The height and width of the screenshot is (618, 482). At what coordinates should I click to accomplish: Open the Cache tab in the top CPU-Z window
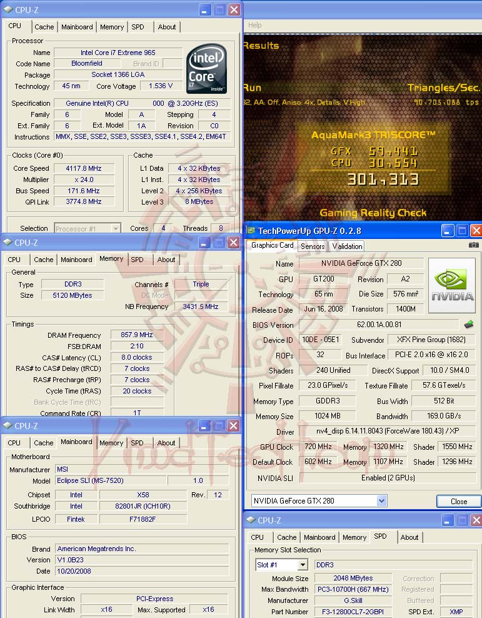tap(44, 27)
